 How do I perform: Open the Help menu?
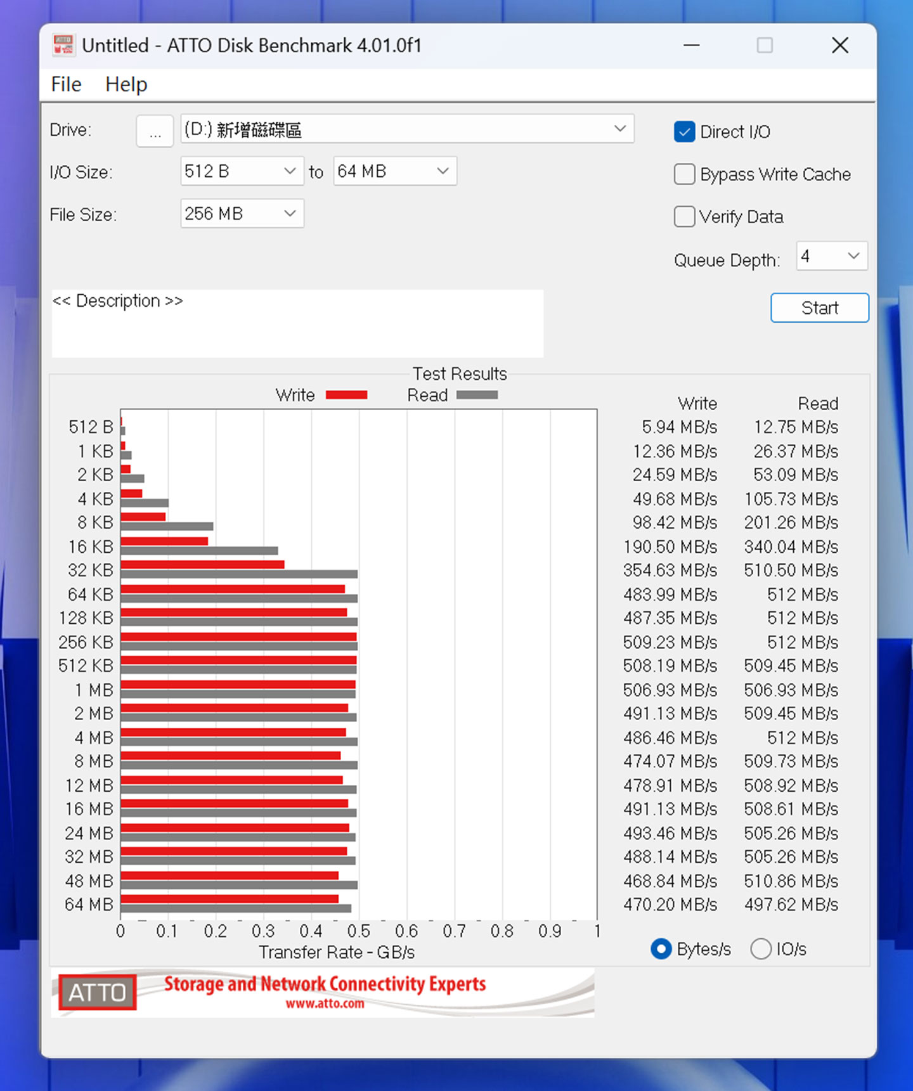pyautogui.click(x=126, y=84)
